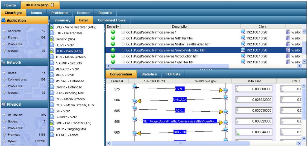Open the TCP Data tab
Viewport: 307px width, 146px height.
tap(173, 74)
